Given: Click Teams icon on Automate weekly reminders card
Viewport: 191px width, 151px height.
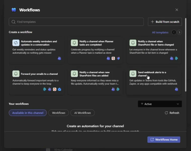Looking at the screenshot, I should pos(60,58).
